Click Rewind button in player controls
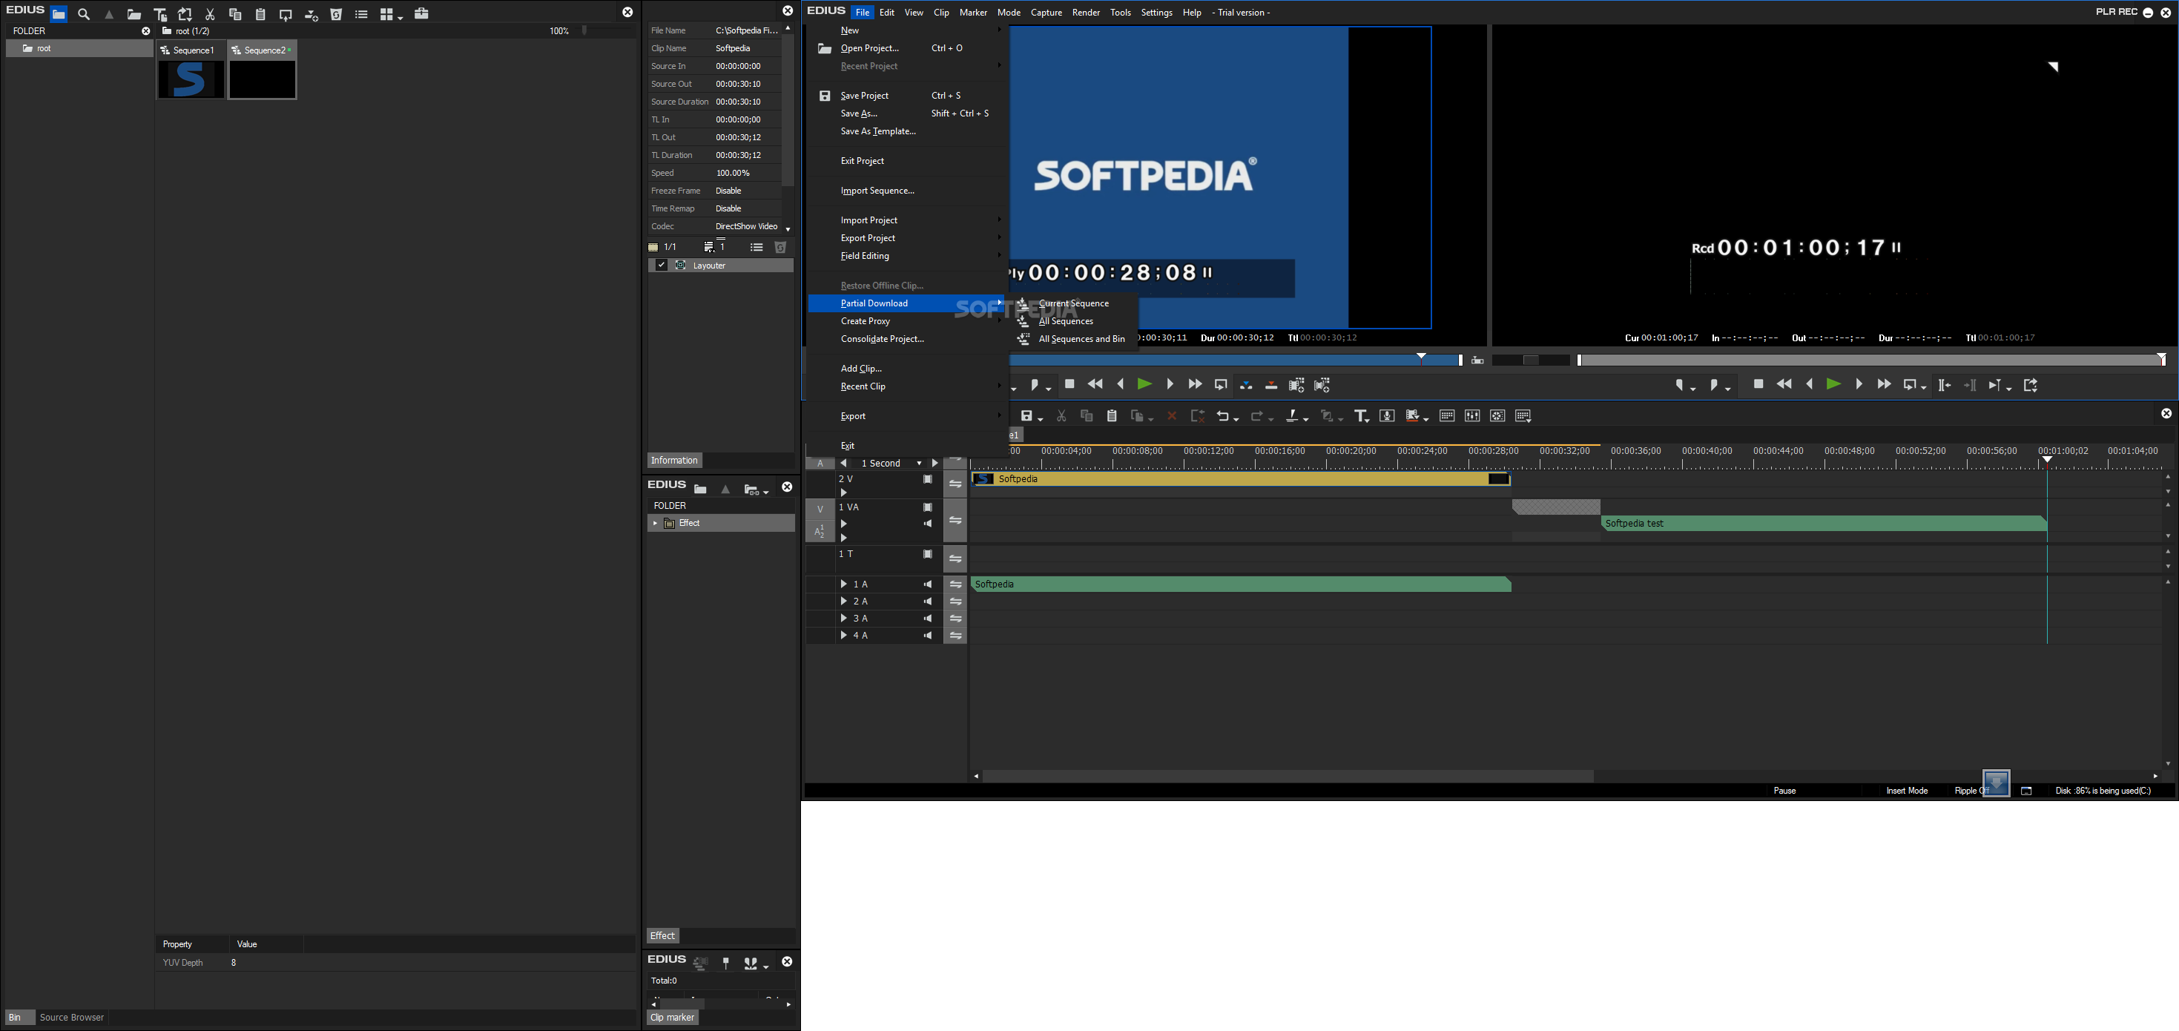The width and height of the screenshot is (2179, 1031). [x=1095, y=384]
